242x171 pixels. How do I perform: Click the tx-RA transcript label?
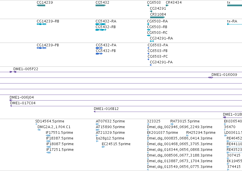pyautogui.click(x=232, y=21)
